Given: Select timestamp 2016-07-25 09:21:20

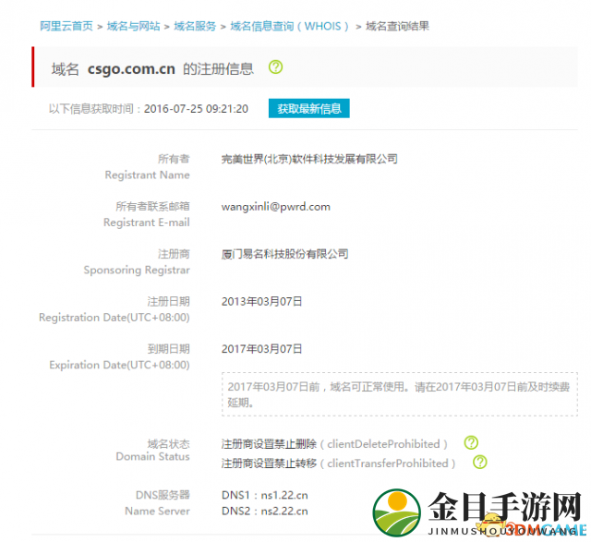Looking at the screenshot, I should (196, 109).
